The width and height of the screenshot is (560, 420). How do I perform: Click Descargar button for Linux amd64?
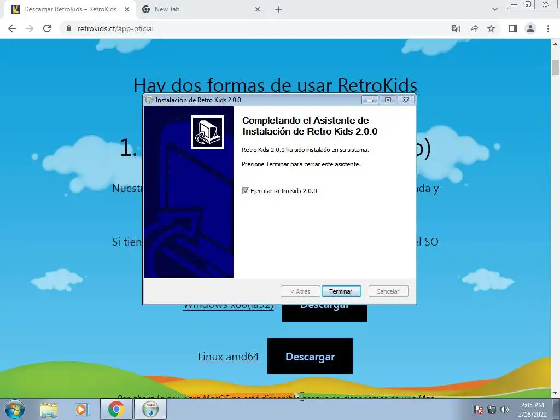click(x=310, y=356)
